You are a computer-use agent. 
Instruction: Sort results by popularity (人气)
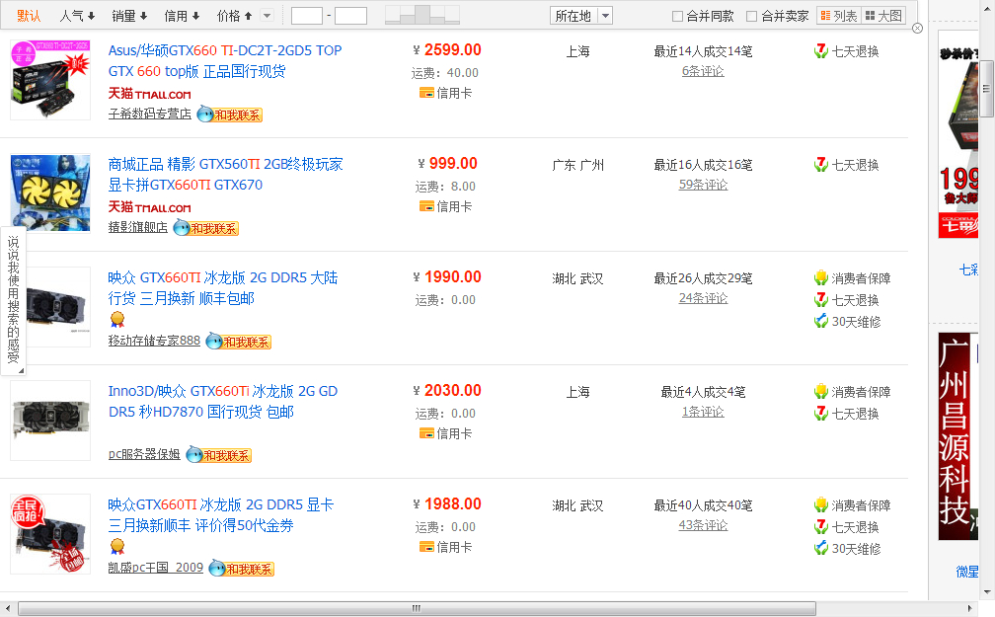tap(77, 16)
